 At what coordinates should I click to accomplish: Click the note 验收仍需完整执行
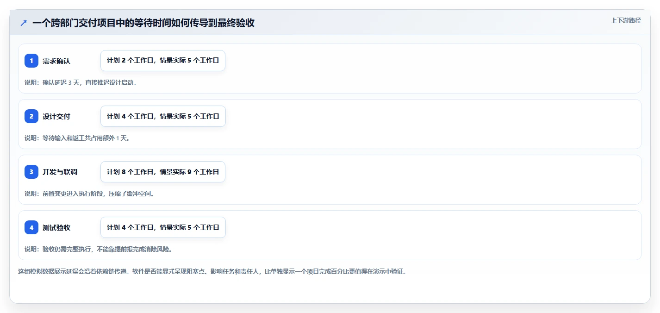click(99, 249)
